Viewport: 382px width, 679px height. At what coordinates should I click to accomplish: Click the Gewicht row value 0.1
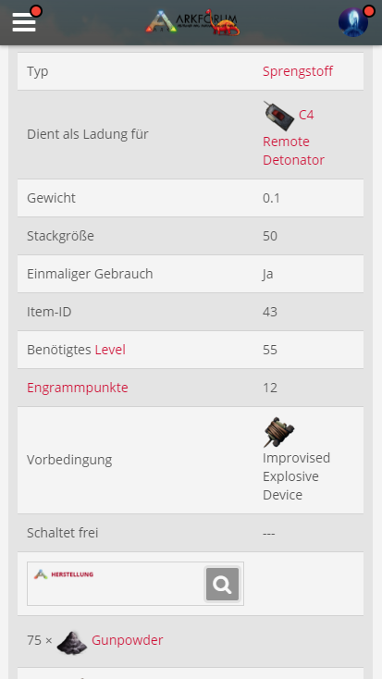pos(271,198)
